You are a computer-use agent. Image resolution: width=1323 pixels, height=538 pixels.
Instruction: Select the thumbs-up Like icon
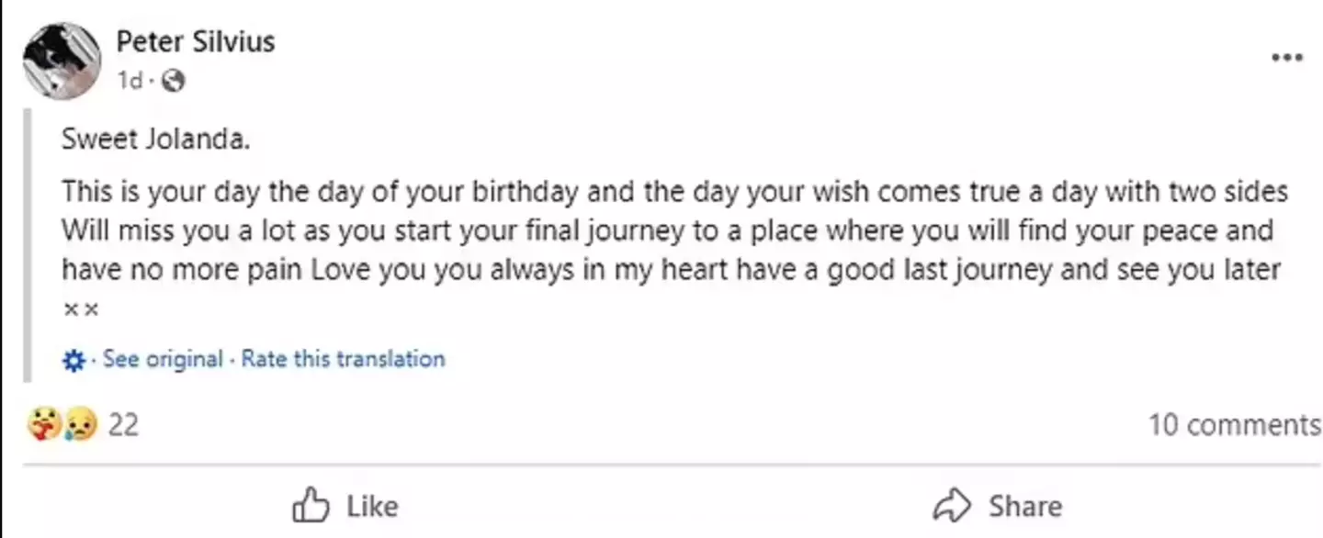point(312,505)
